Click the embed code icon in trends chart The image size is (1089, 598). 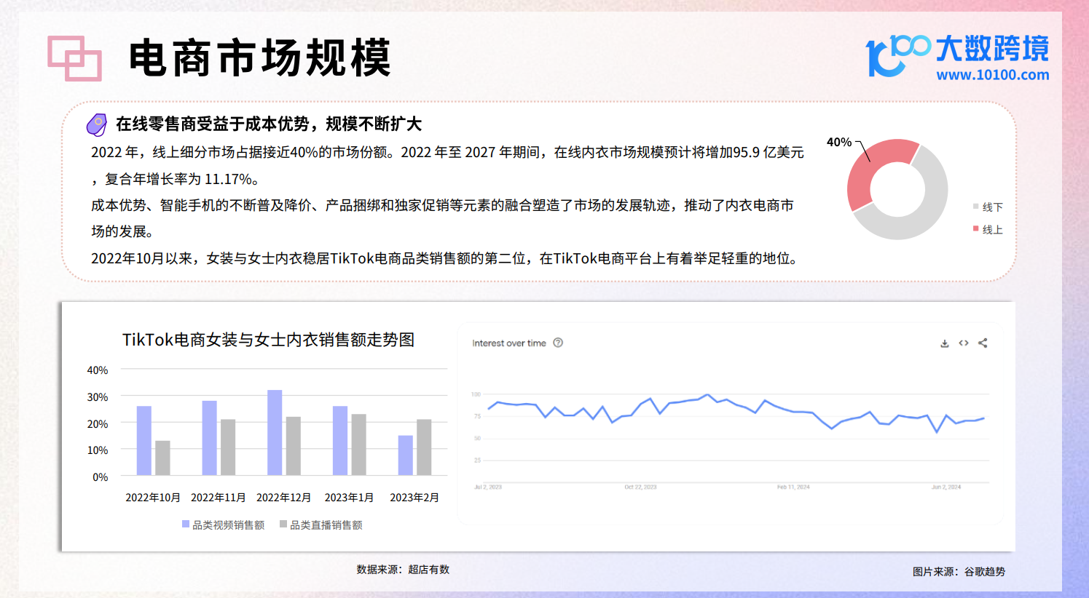(x=964, y=343)
